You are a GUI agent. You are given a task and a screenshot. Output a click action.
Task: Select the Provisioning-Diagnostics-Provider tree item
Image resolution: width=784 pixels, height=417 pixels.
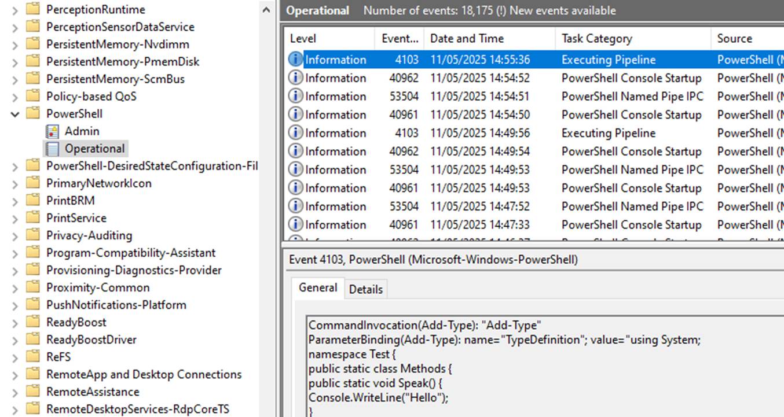pyautogui.click(x=134, y=270)
